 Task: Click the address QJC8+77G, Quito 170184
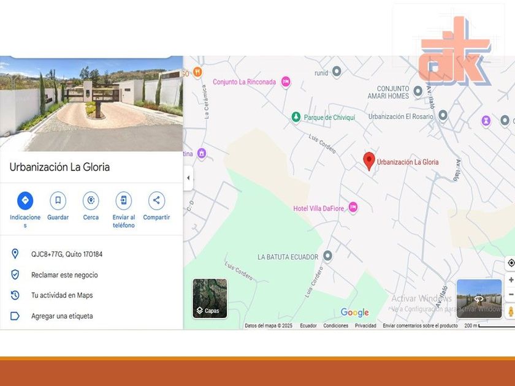67,254
